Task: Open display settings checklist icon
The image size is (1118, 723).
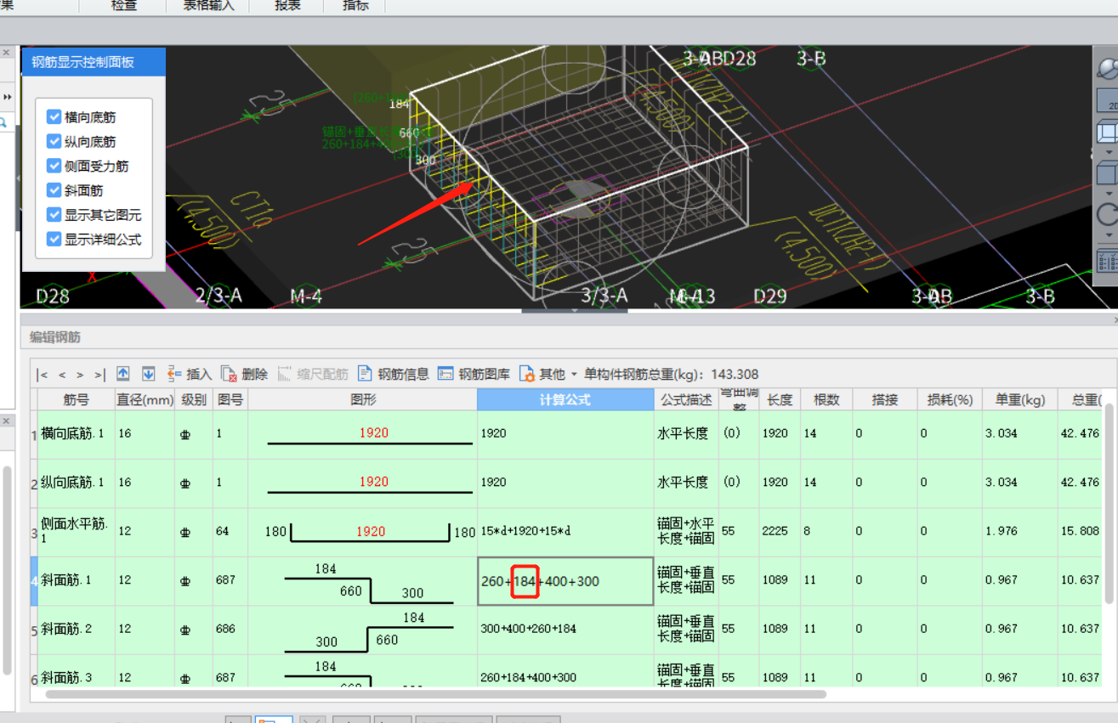Action: click(1109, 259)
